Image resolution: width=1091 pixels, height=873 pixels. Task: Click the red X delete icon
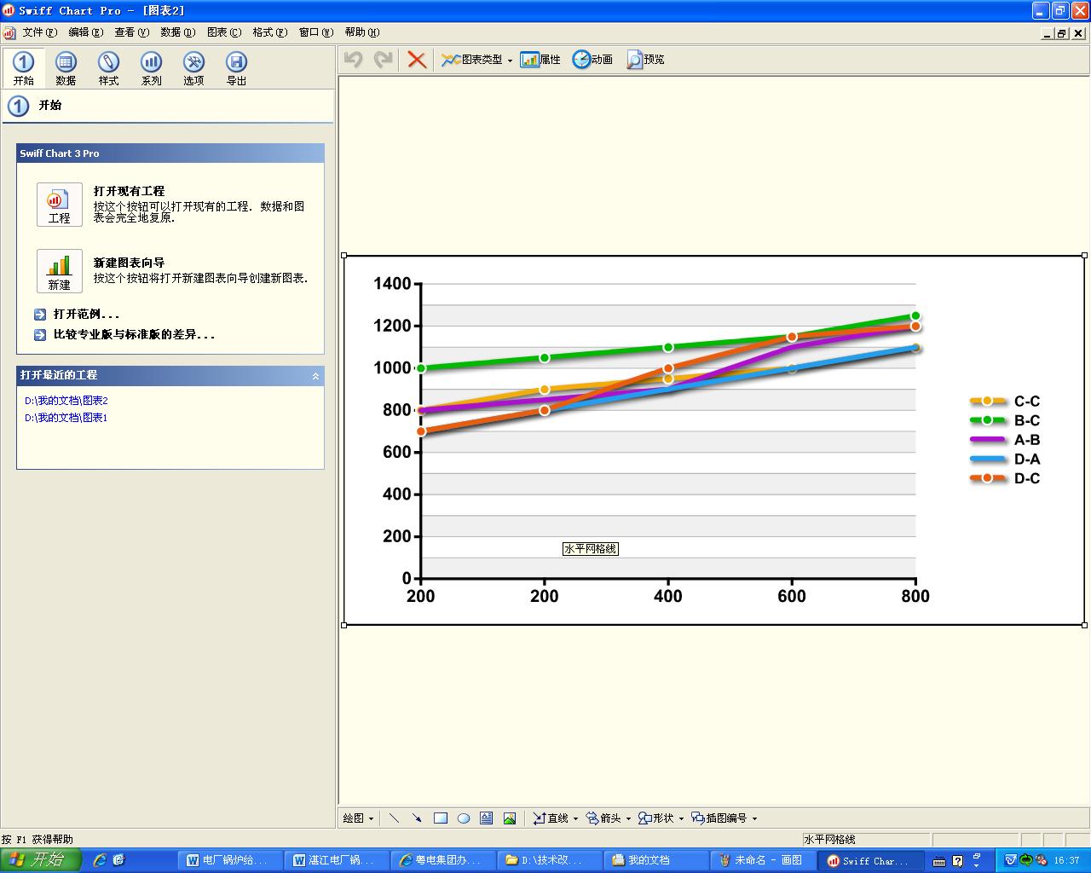click(x=417, y=60)
